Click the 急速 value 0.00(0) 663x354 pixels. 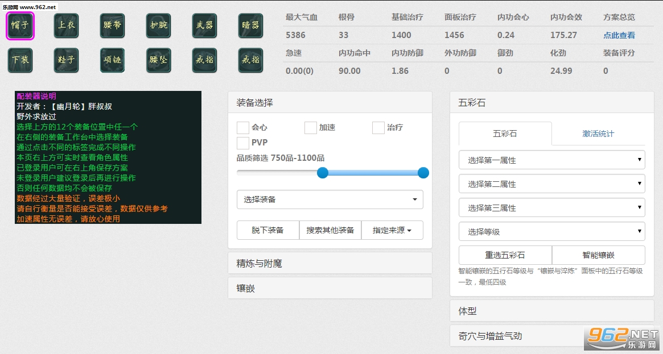[299, 71]
